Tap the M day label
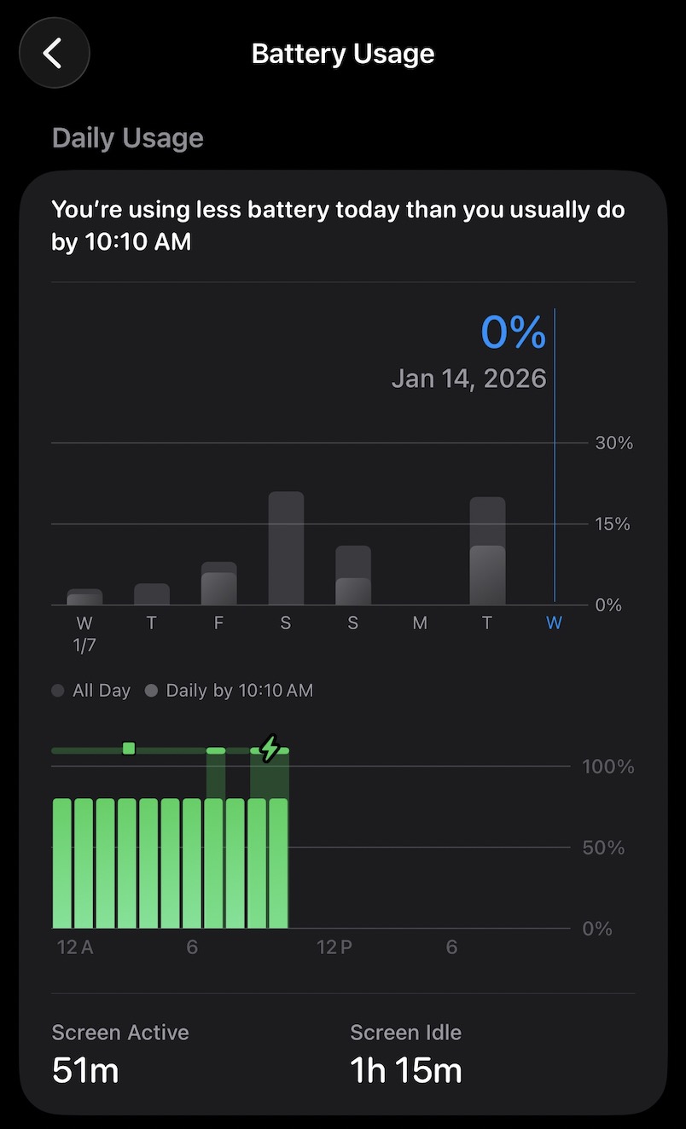 (420, 623)
